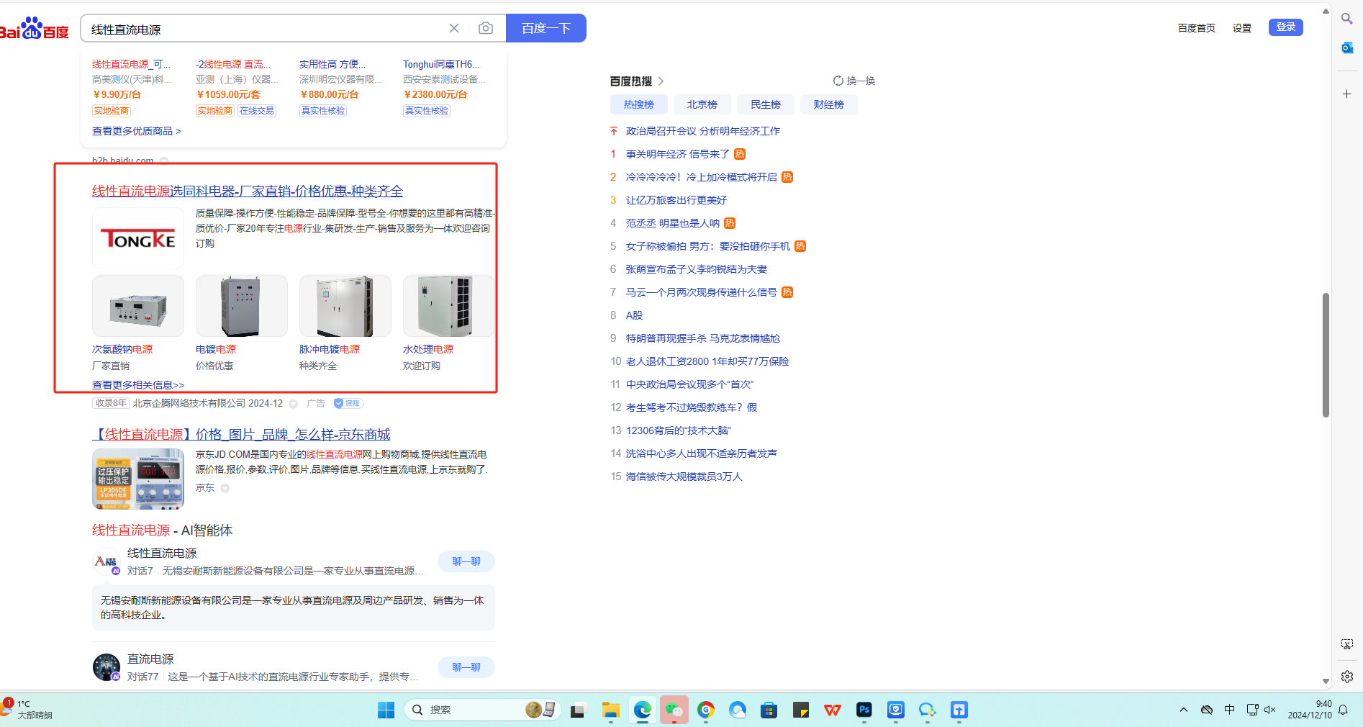Click the muted volume tray icon
The height and width of the screenshot is (727, 1363).
pyautogui.click(x=1269, y=710)
